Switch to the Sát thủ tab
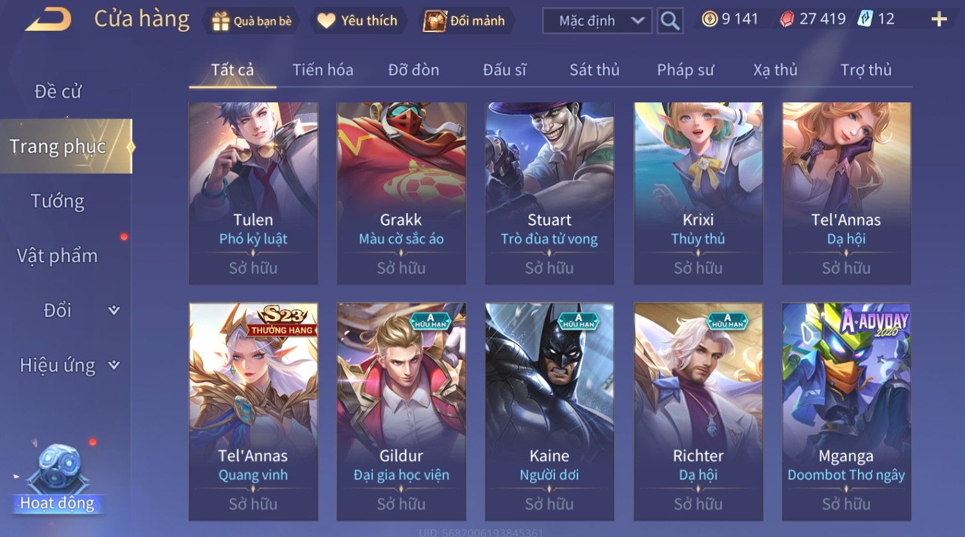The height and width of the screenshot is (537, 965). [x=595, y=70]
